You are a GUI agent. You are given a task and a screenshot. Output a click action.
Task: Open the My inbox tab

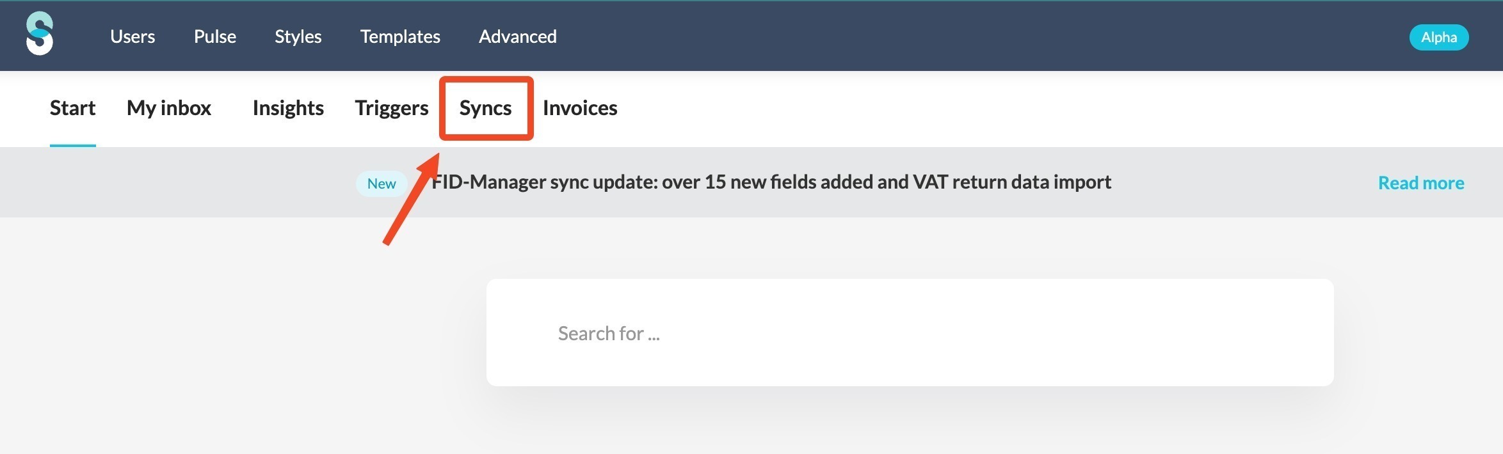pos(169,107)
